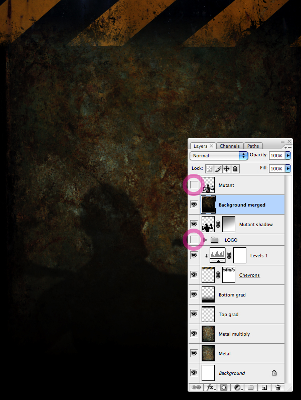Click the lock transparent pixels icon
The width and height of the screenshot is (301, 400).
[x=209, y=169]
